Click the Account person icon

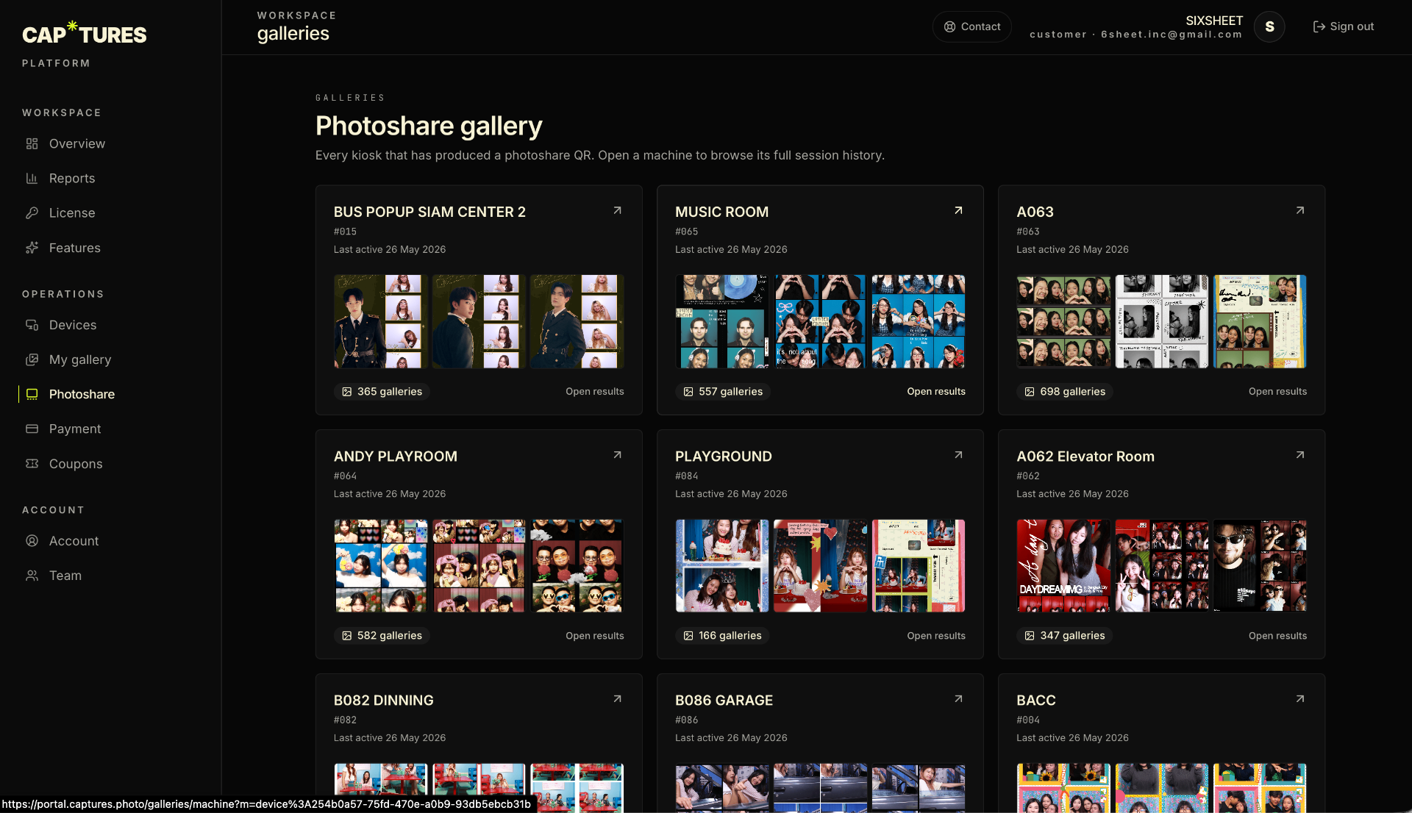click(32, 541)
